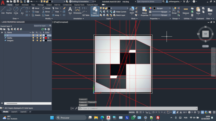Click the Match Layer button

click(119, 15)
